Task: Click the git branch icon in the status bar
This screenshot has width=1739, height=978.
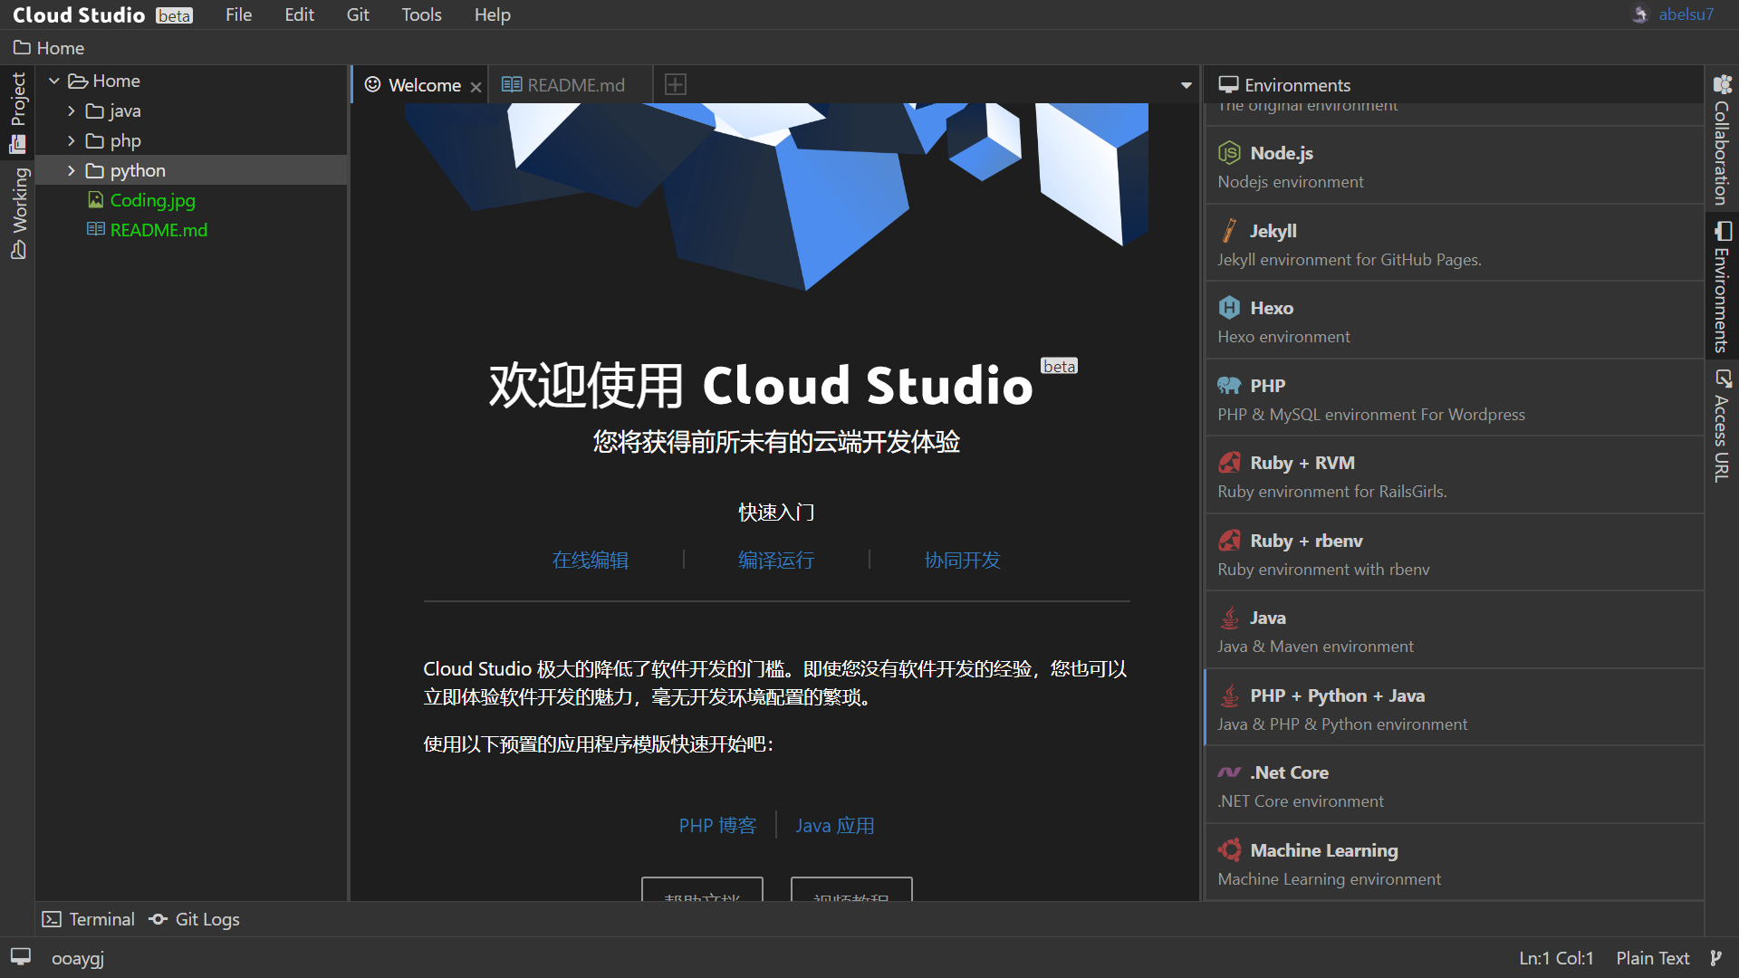Action: pos(1715,957)
